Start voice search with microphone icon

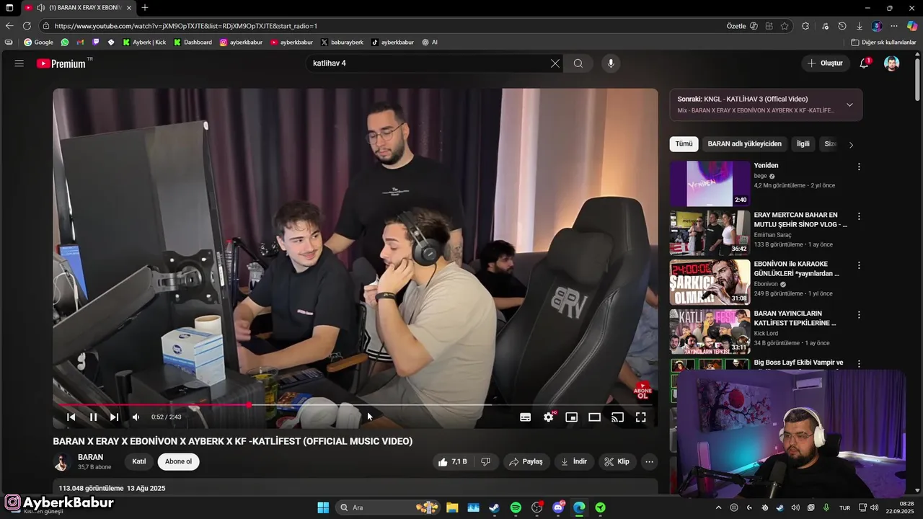611,63
